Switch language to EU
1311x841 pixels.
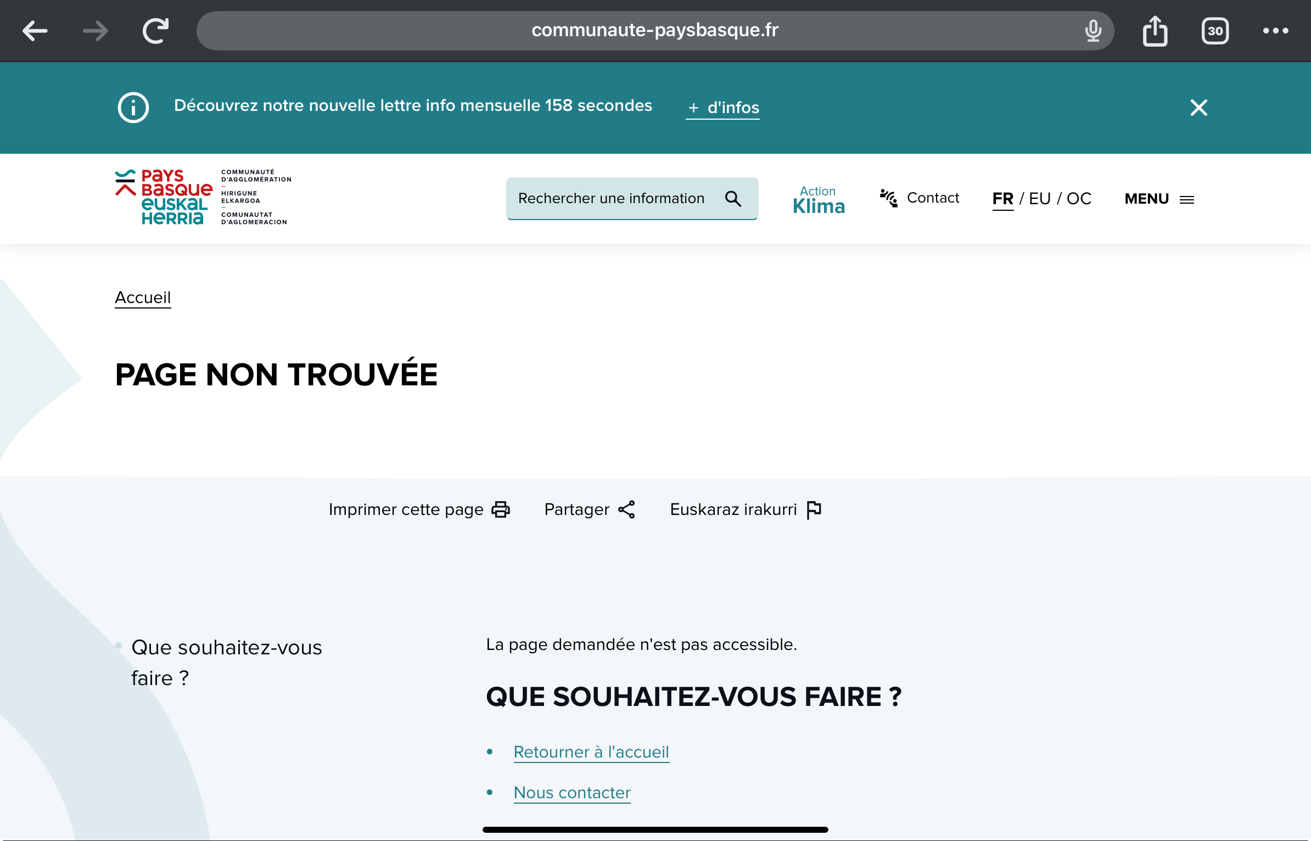click(1039, 199)
